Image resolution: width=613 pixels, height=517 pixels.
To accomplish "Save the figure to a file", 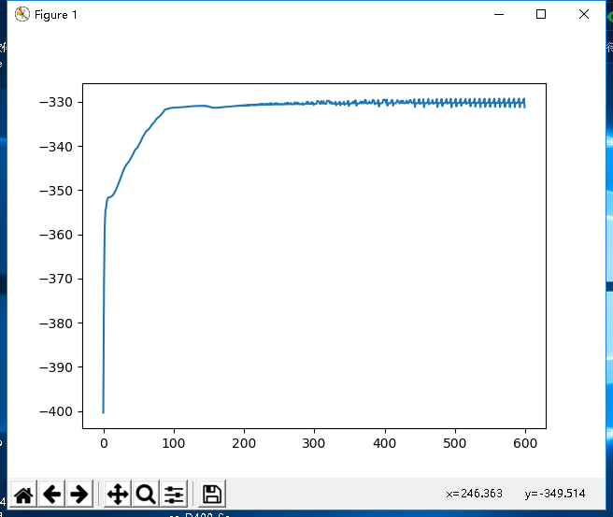I will click(x=212, y=494).
